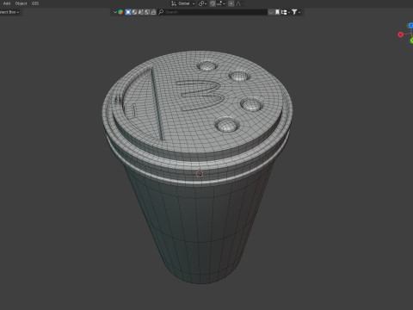Open the pivot point dropdown

click(202, 3)
